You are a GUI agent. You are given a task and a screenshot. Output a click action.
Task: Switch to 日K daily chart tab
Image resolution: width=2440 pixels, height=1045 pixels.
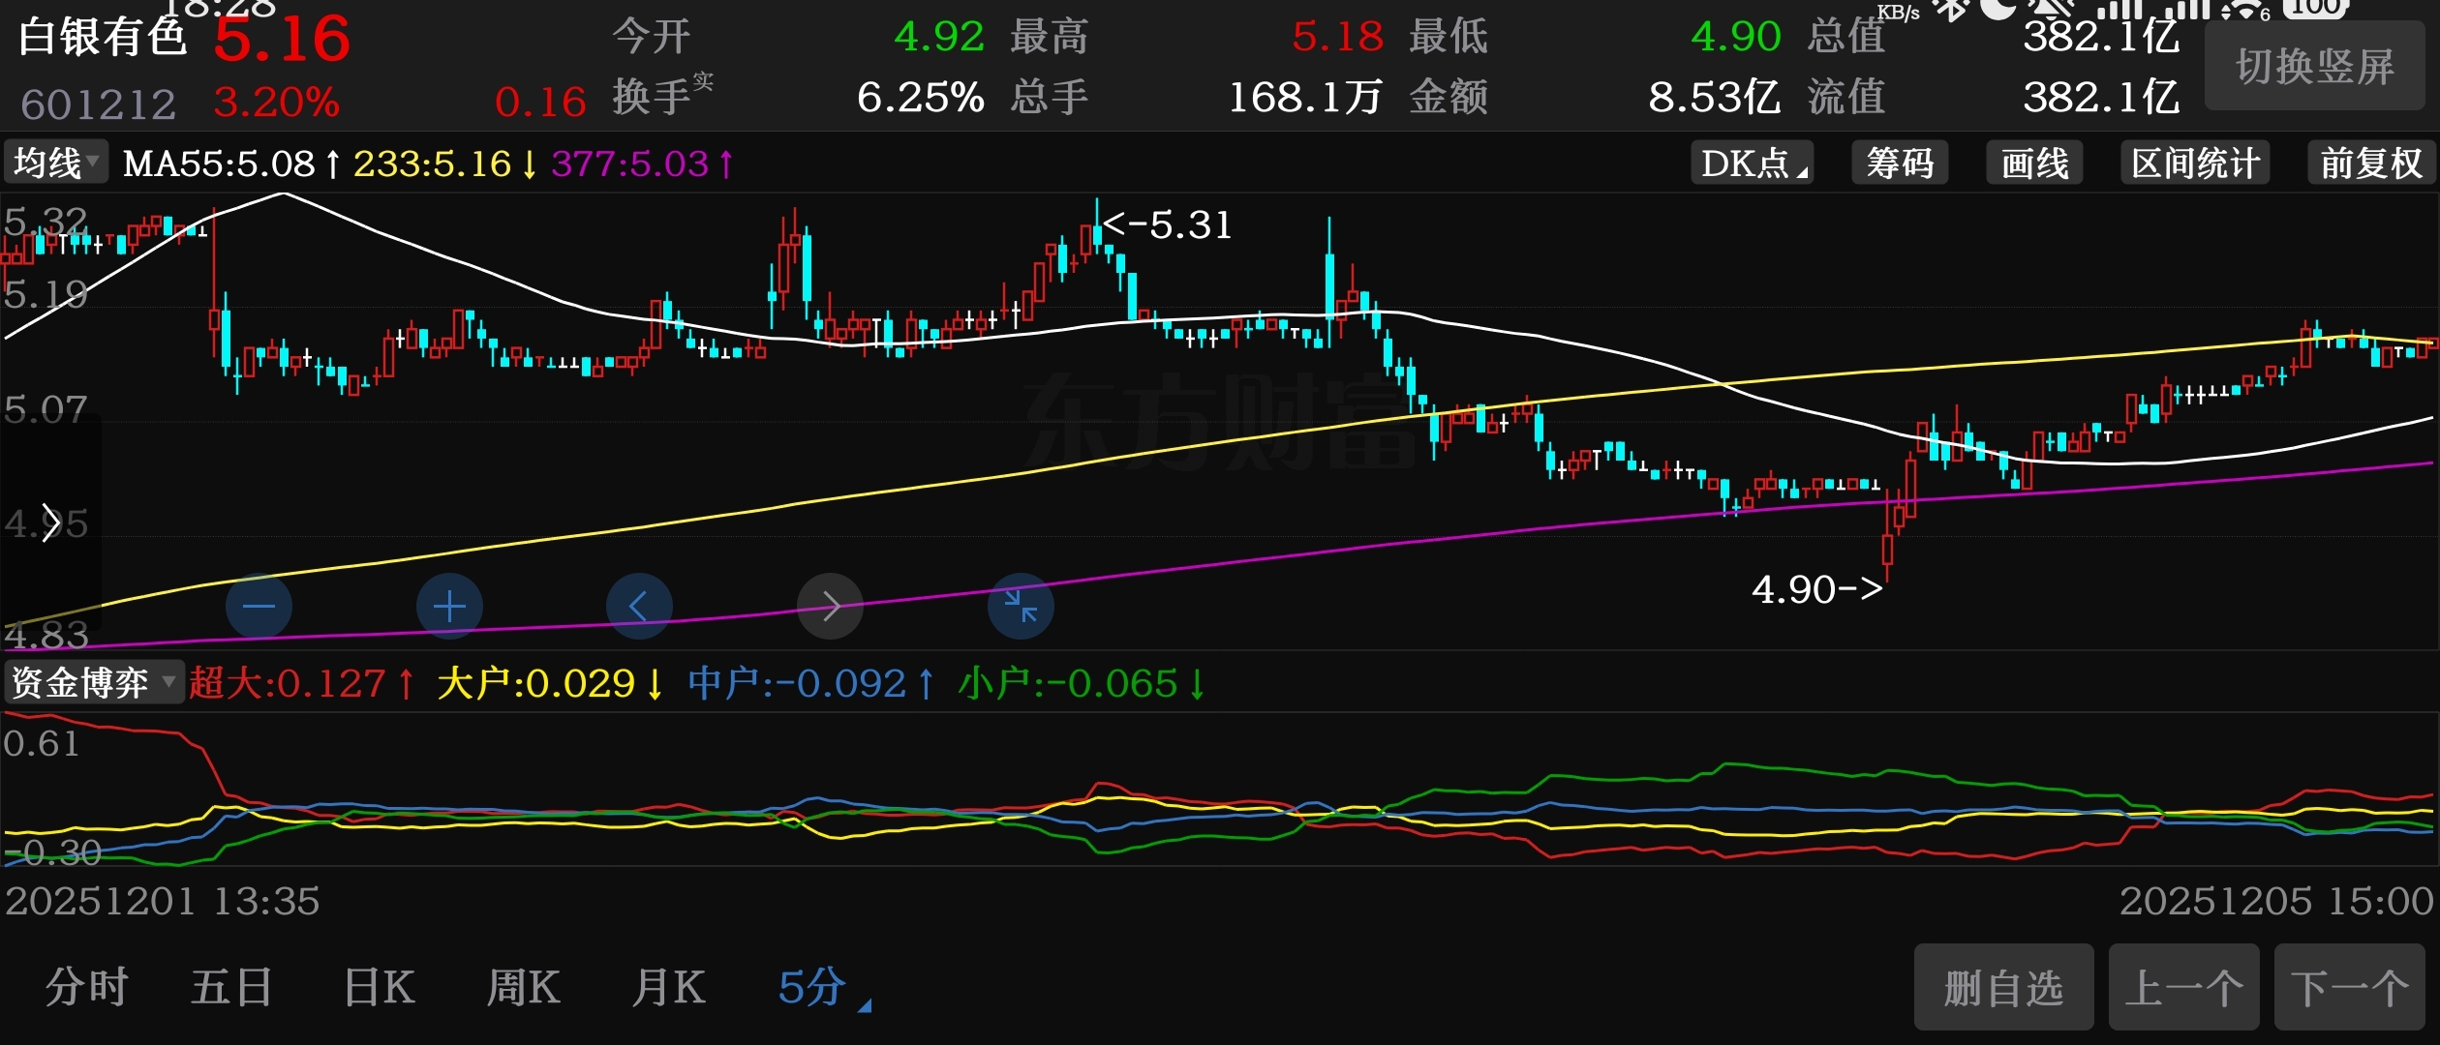[380, 988]
